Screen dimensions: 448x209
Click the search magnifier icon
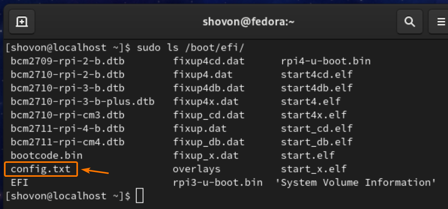tap(410, 22)
